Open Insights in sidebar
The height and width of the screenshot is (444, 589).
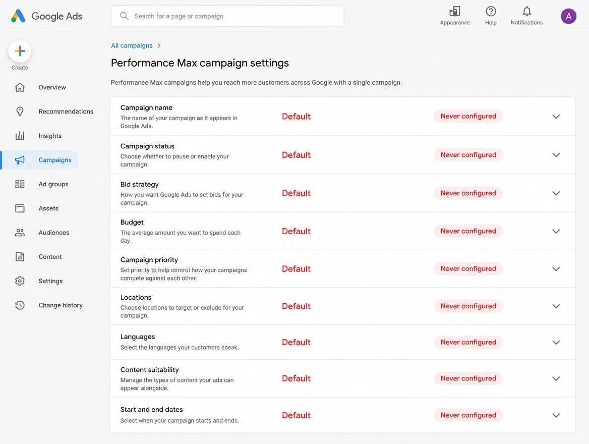[50, 136]
